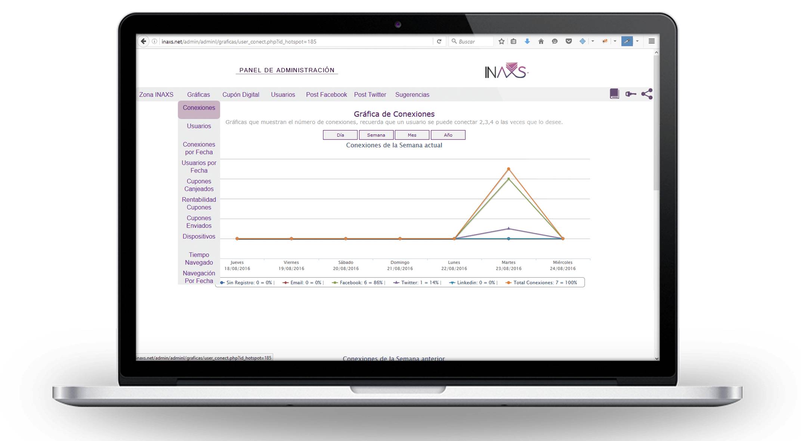Toggle Total Conexiones series in legend
Viewport: 801px width, 441px height.
541,283
